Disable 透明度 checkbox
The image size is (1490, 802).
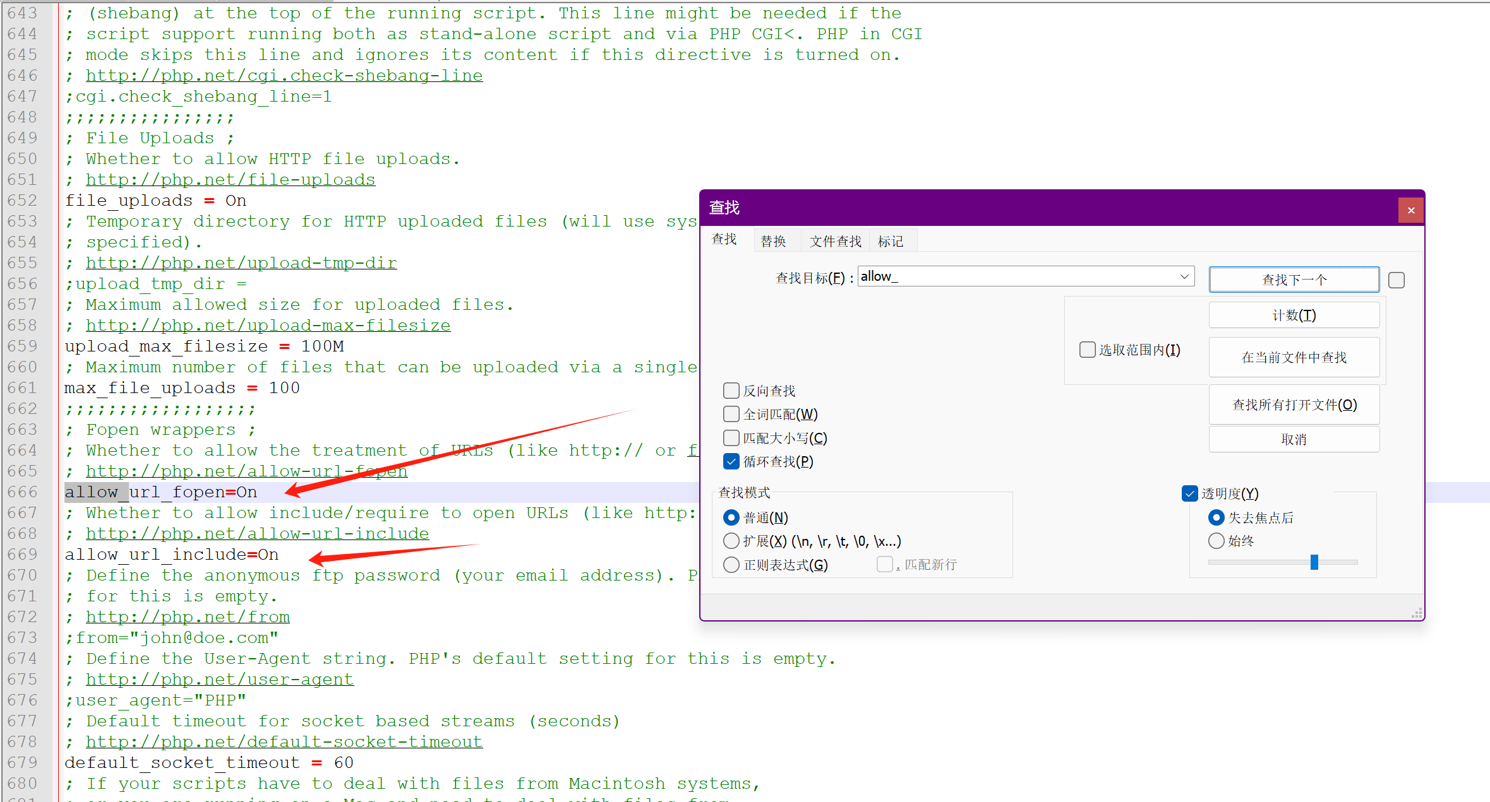coord(1189,493)
